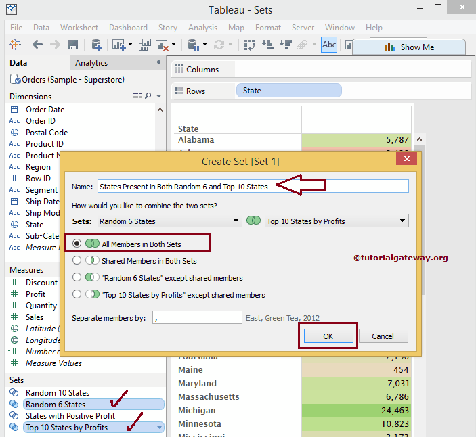Click the back arrow in toolbar

tap(37, 45)
